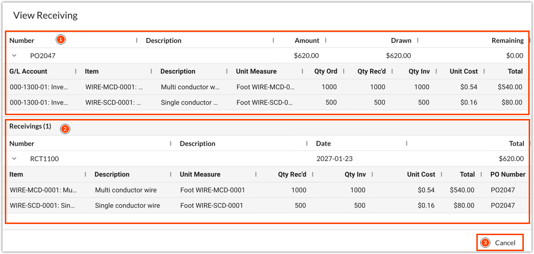Click the $620.00 value under Amount
The width and height of the screenshot is (534, 254).
307,56
